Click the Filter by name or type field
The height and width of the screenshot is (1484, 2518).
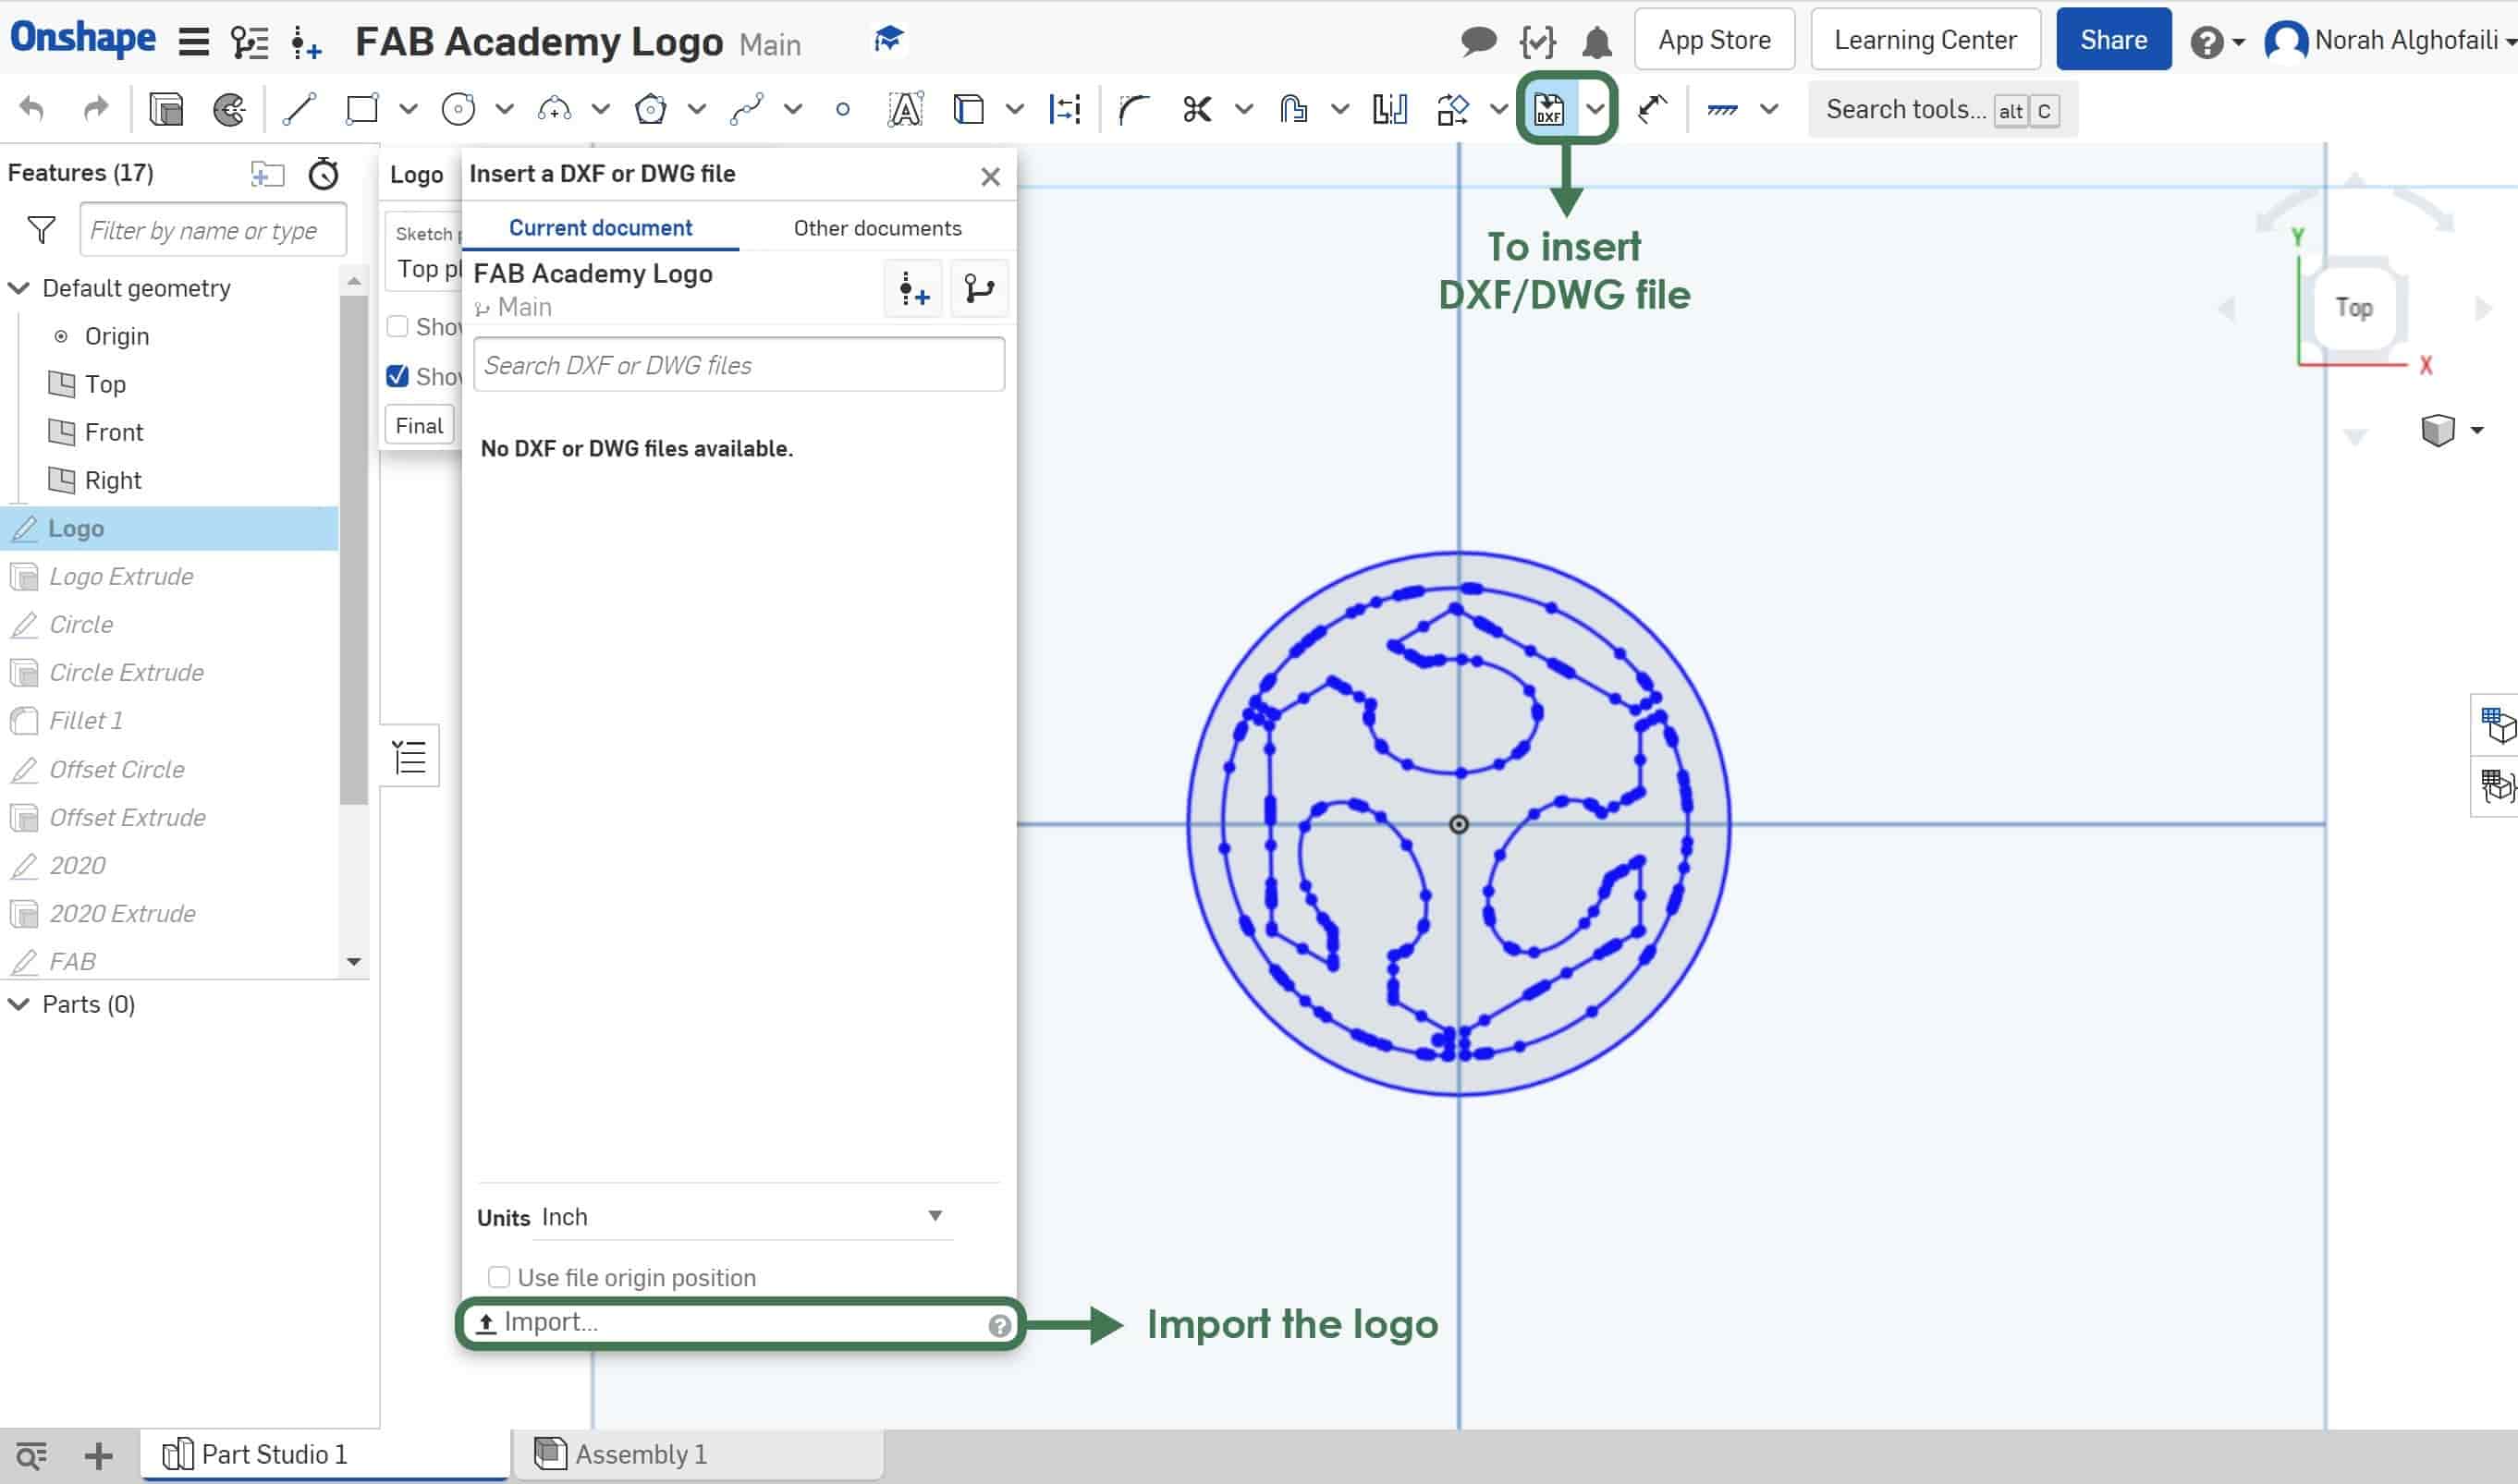pyautogui.click(x=214, y=230)
